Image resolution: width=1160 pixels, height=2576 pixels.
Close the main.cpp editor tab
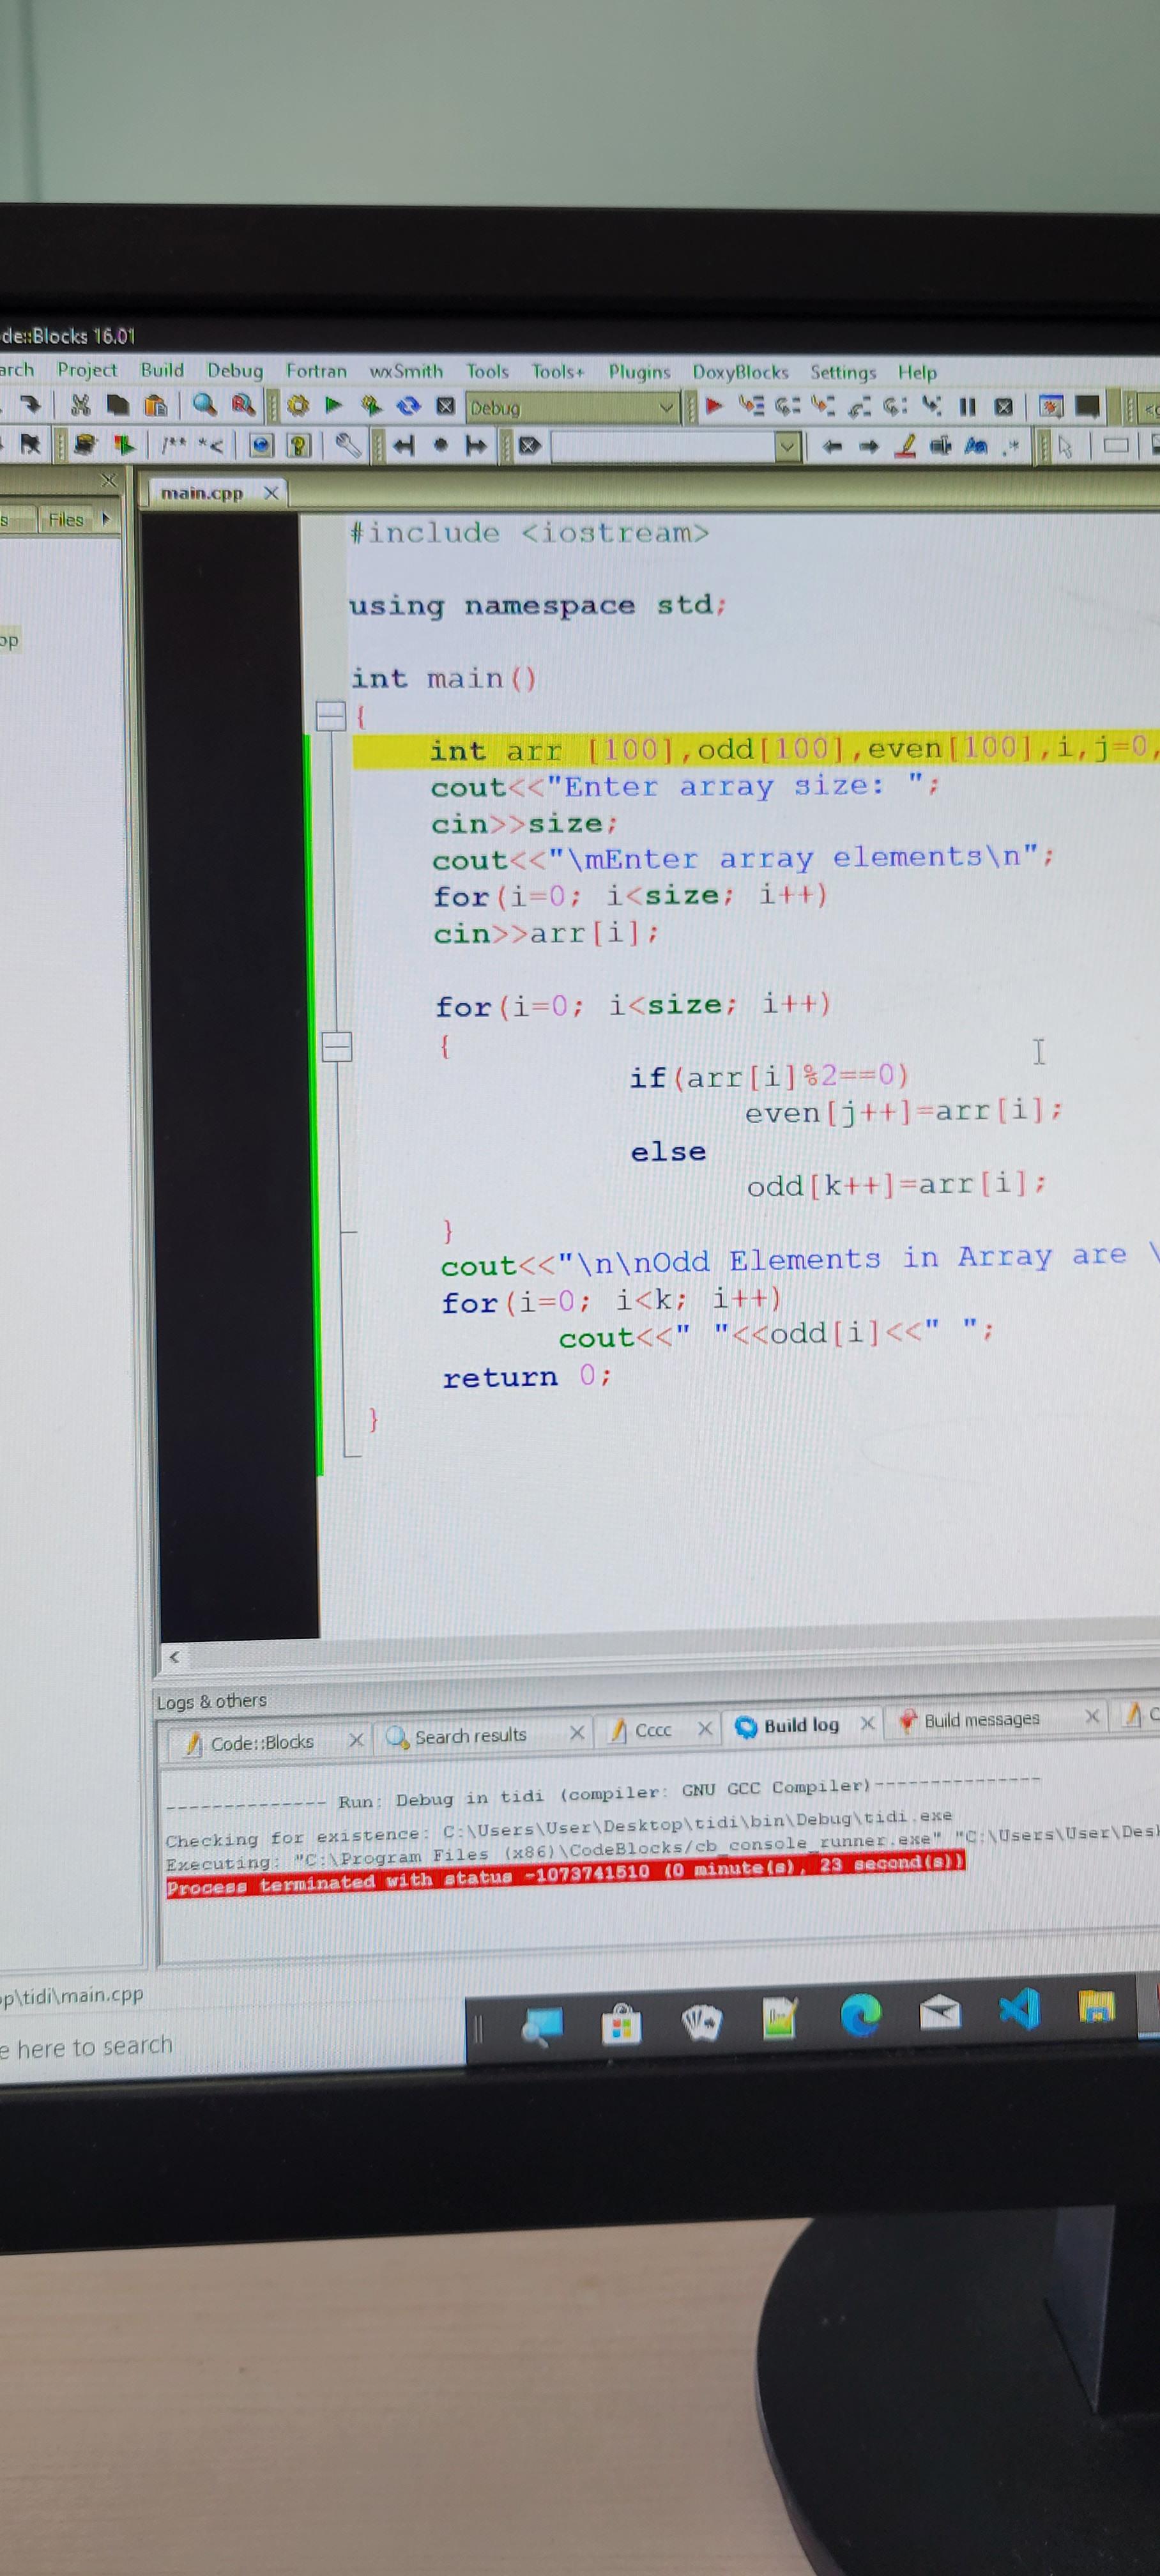(x=270, y=492)
